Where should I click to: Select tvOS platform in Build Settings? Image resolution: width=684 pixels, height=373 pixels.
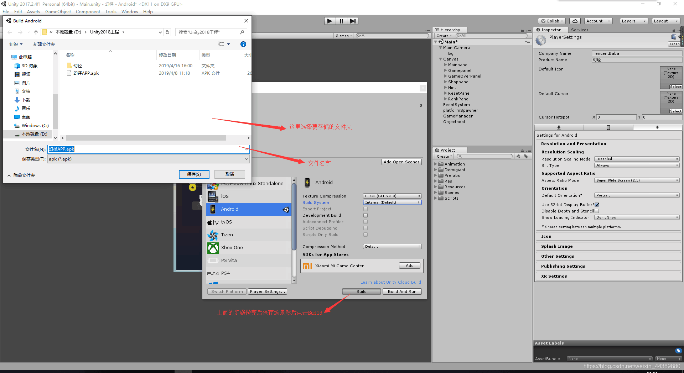pos(249,222)
